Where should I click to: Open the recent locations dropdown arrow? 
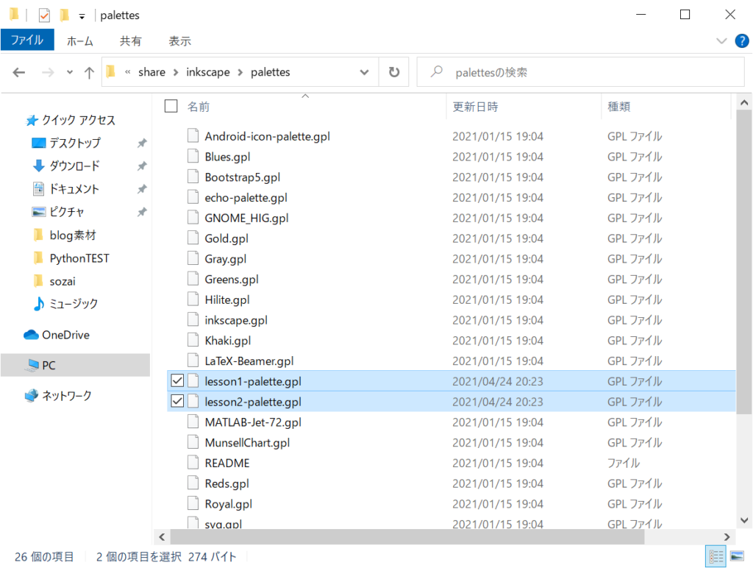click(70, 73)
